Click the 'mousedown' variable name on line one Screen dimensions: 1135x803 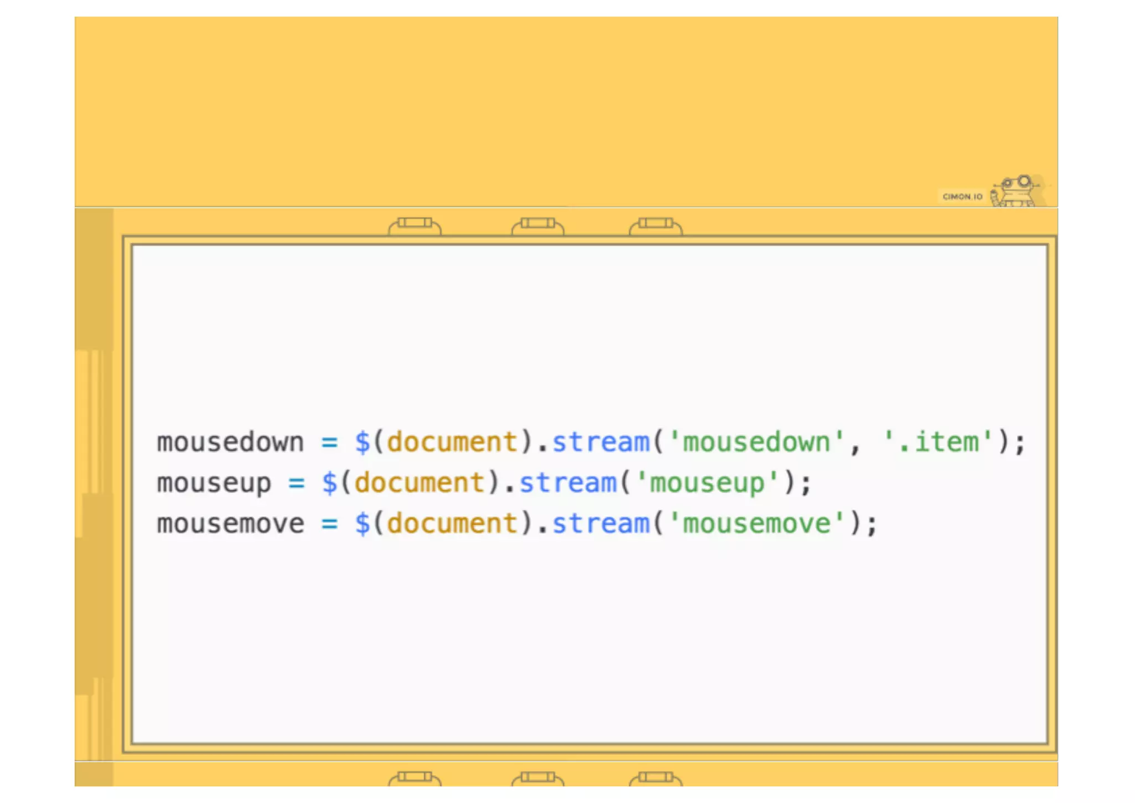coord(231,443)
